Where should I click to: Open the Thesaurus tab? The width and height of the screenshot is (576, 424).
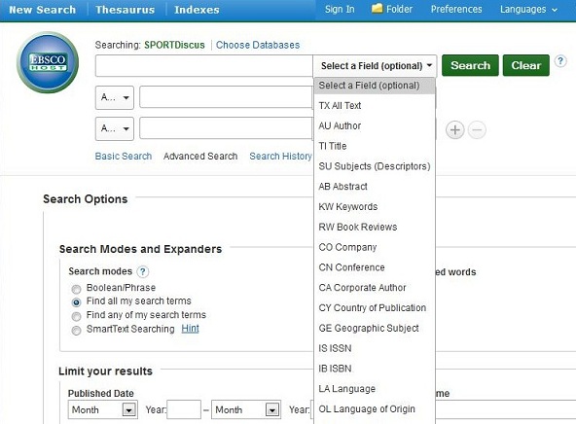(125, 10)
